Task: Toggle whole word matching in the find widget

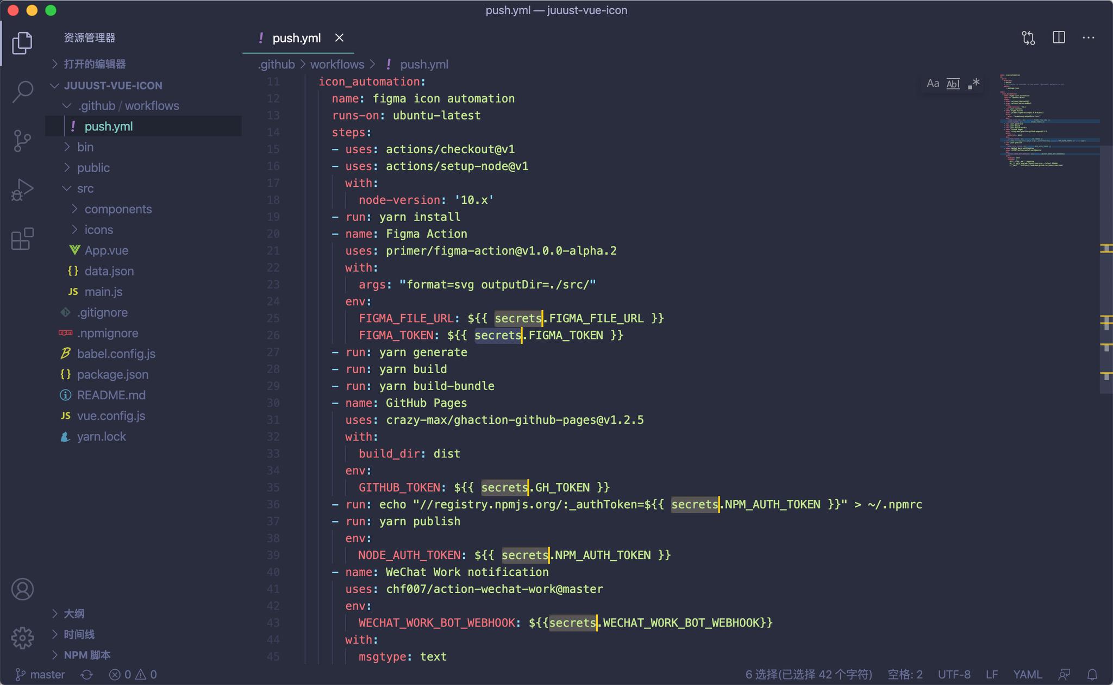Action: point(953,83)
